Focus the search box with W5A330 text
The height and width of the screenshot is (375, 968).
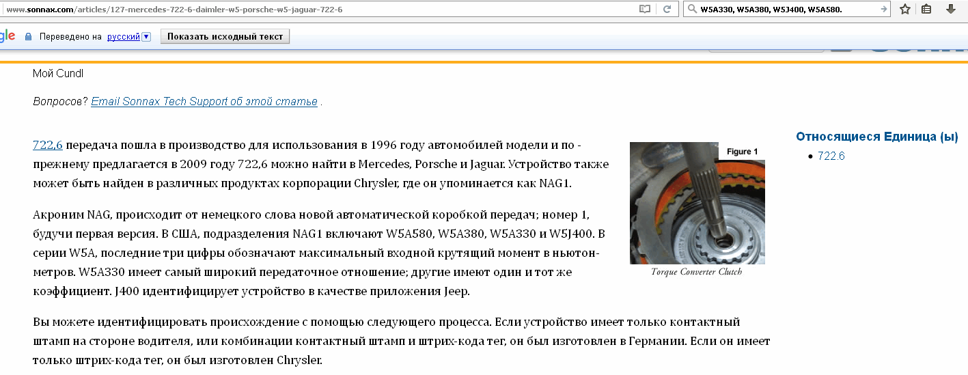786,10
